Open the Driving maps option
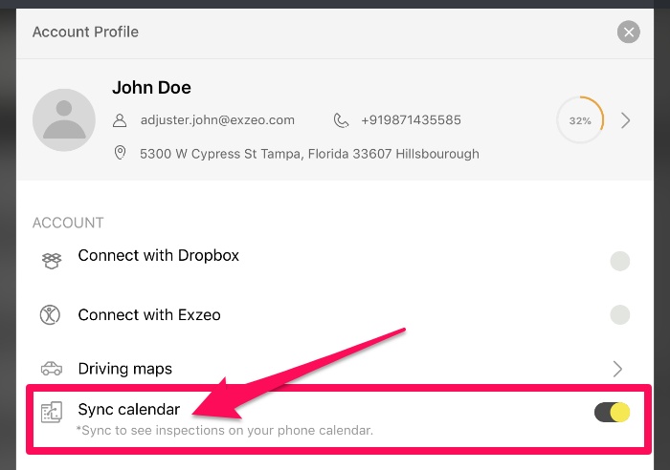The image size is (670, 470). [125, 369]
